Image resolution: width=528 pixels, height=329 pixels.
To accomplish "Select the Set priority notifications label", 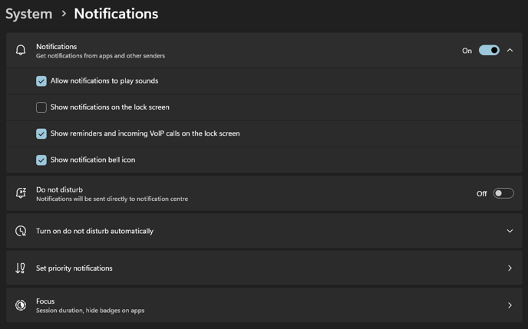I will tap(74, 268).
